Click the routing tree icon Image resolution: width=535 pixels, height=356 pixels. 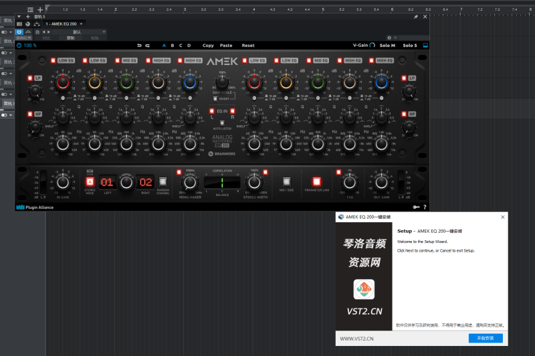37,24
